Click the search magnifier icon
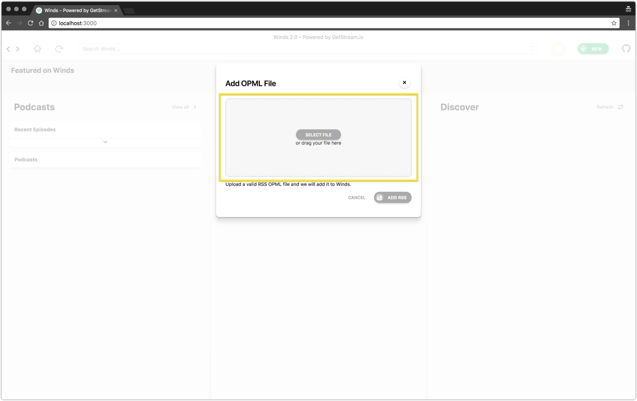The width and height of the screenshot is (637, 401). point(532,49)
